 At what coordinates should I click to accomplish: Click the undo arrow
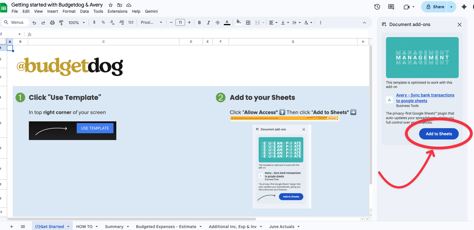[x=34, y=23]
